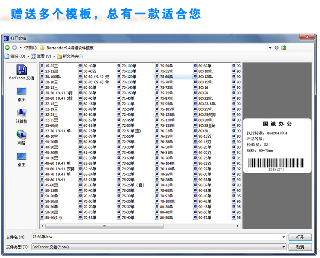Viewport: 320px width, 258px height.
Task: Click the grey Forward arrow icon
Action: [14, 47]
